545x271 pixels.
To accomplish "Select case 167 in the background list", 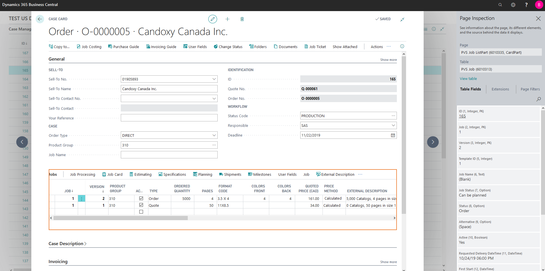I will [x=25, y=53].
